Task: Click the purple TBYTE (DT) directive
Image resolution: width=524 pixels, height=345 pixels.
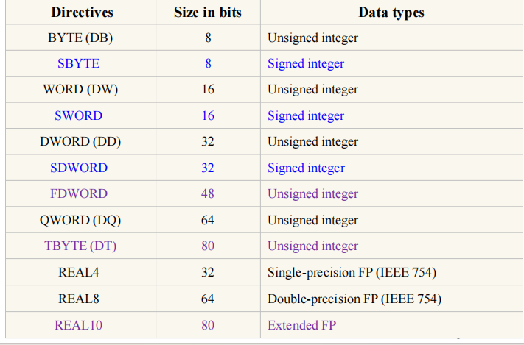Action: pos(80,246)
